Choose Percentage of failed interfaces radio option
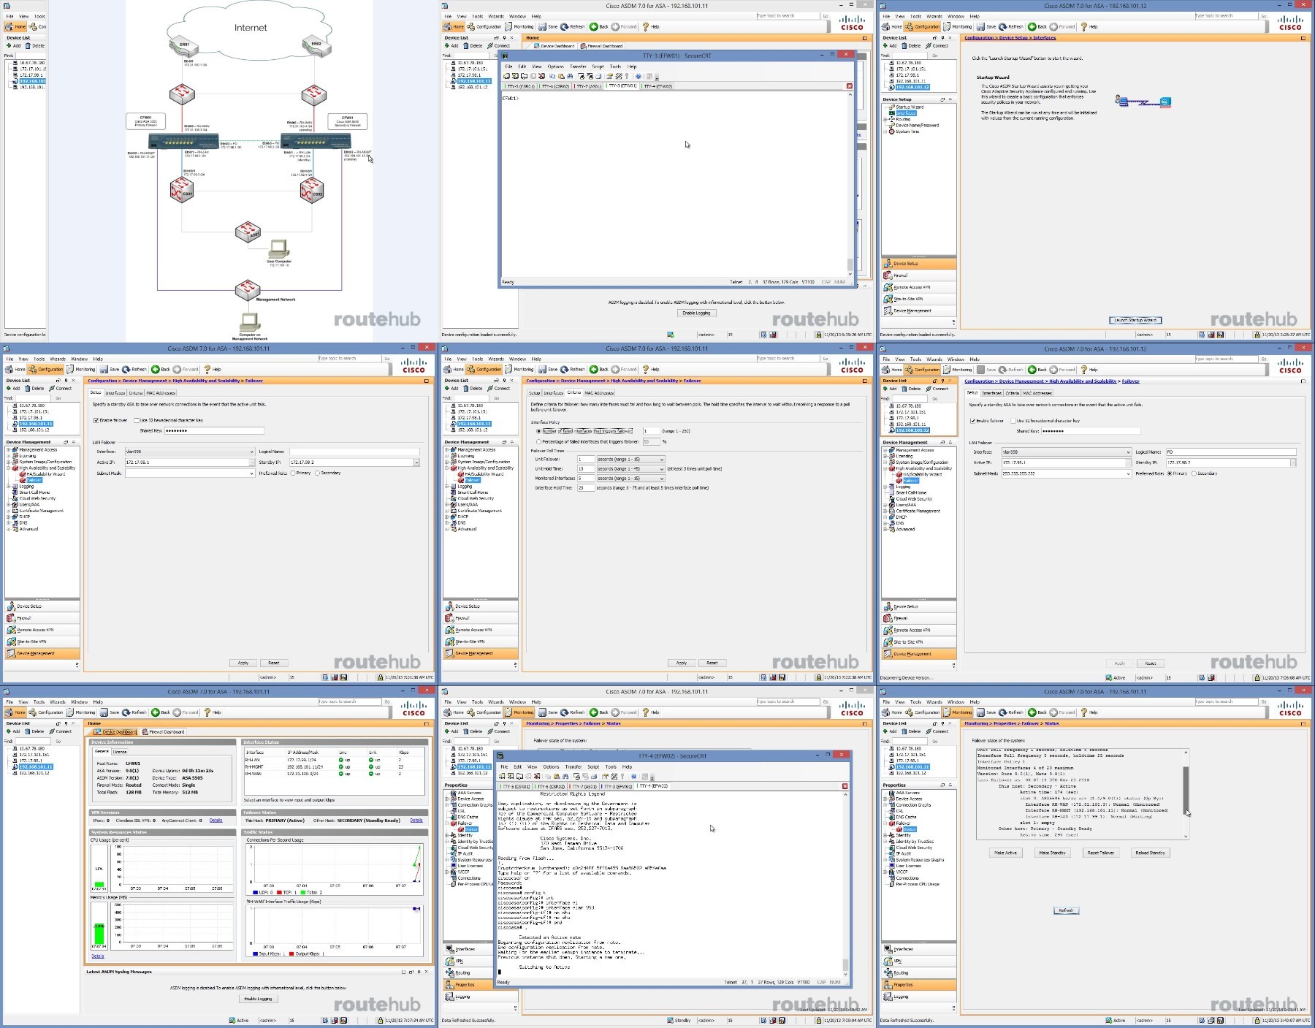Screen dimensions: 1315x1028 [539, 441]
